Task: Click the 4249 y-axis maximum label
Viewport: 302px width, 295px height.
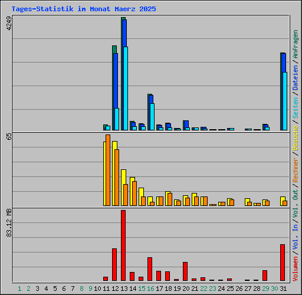Action: coord(9,23)
